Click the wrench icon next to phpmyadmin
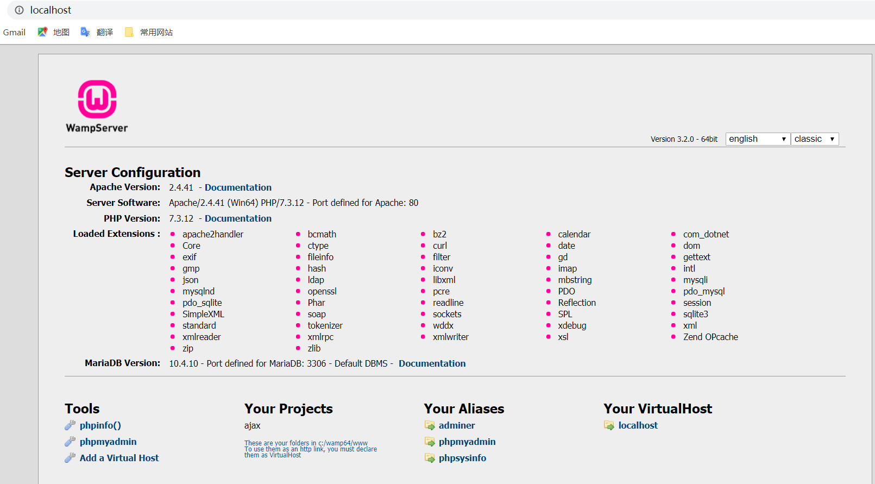This screenshot has width=875, height=484. coord(70,442)
